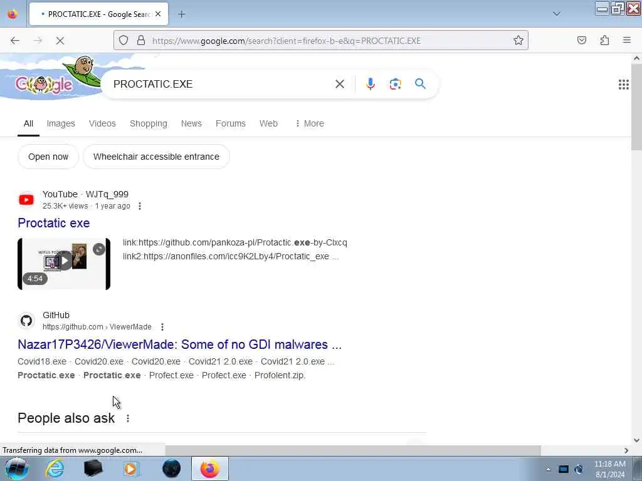Switch to the News tab

[191, 123]
